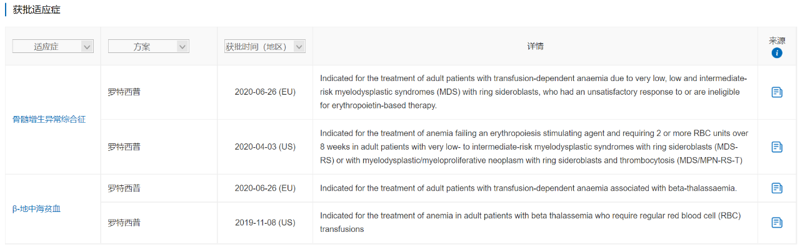Select 罗特西普 in the 2020-04-03 row
Viewport: 800px width, 250px height.
(124, 147)
